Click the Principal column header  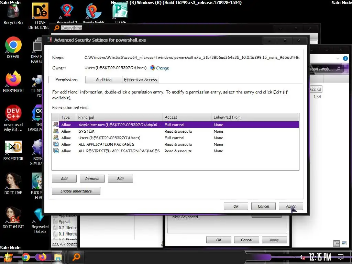click(119, 117)
